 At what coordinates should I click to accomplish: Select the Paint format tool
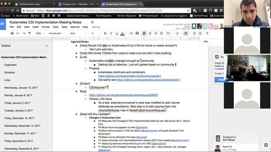29,33
